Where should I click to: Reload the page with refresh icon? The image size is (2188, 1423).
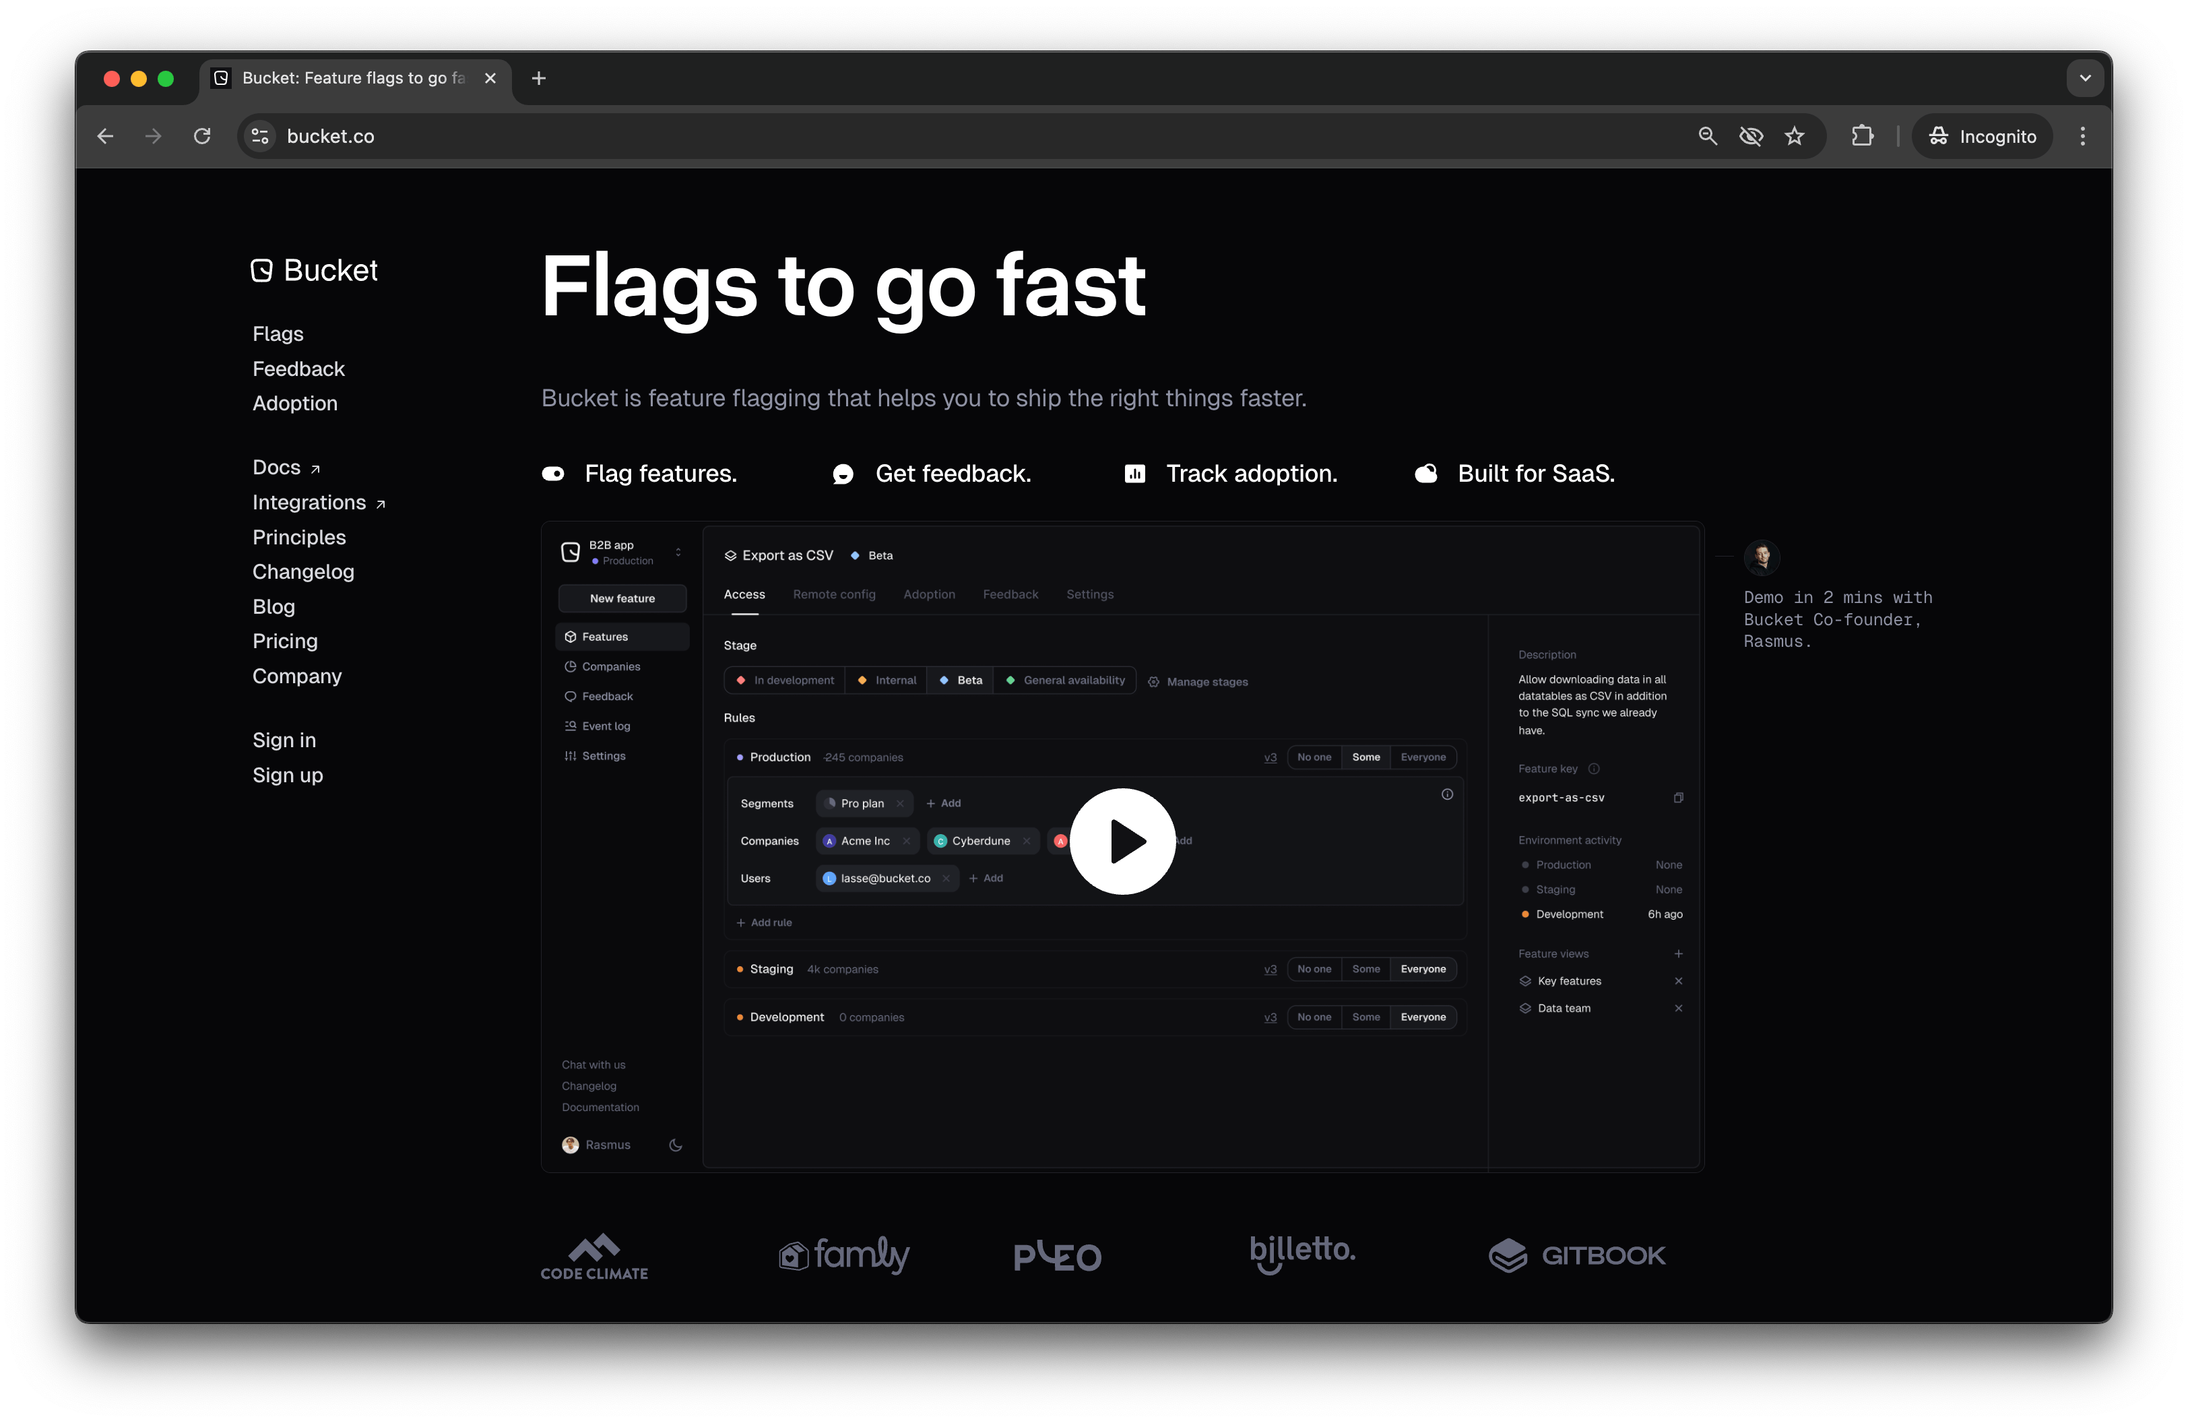(202, 136)
